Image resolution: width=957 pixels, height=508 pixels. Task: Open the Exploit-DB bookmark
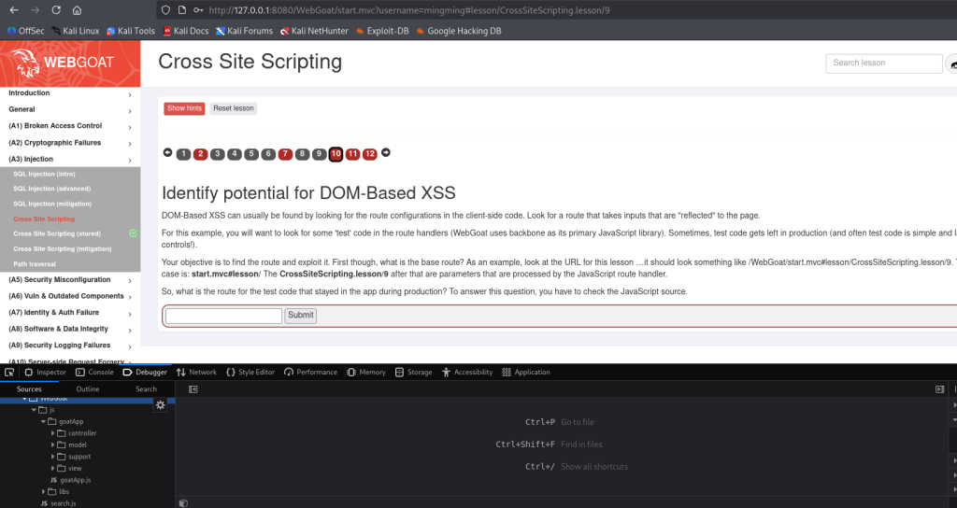382,31
